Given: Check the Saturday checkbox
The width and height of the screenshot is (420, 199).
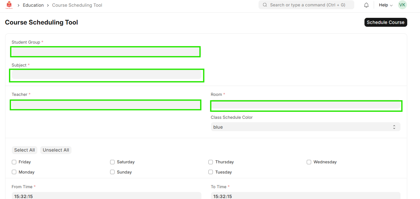Looking at the screenshot, I should pos(112,162).
